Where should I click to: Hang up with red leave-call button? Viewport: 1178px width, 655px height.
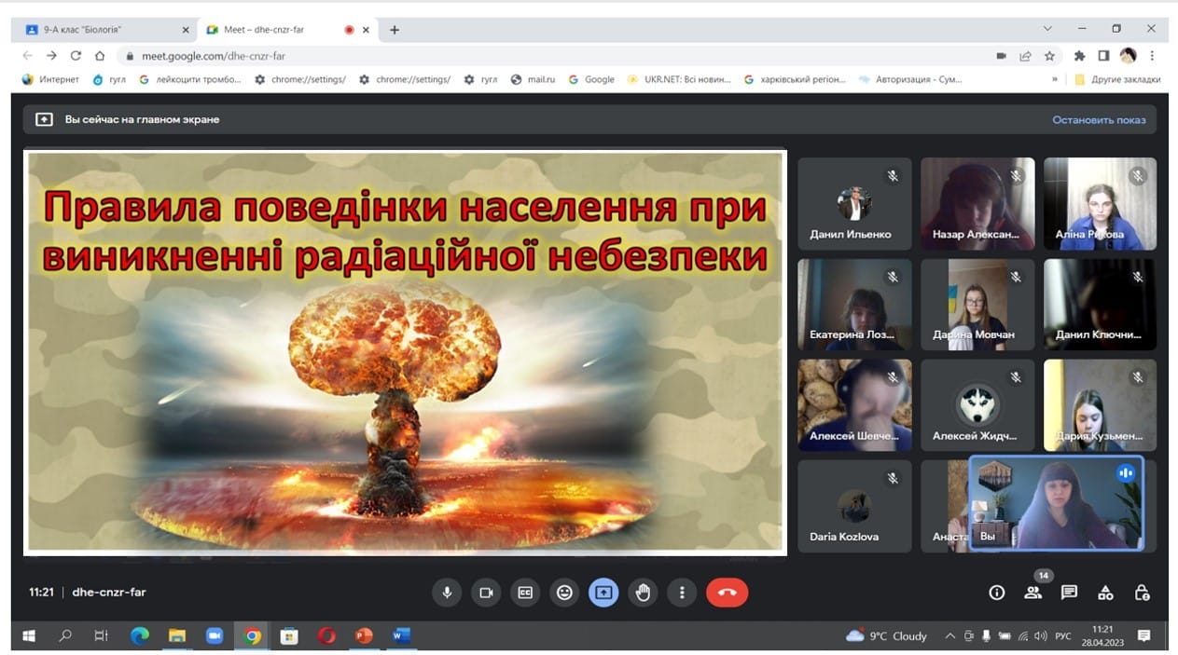727,593
